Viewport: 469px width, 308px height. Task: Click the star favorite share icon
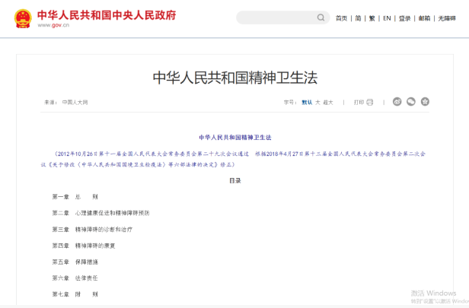coord(425,102)
